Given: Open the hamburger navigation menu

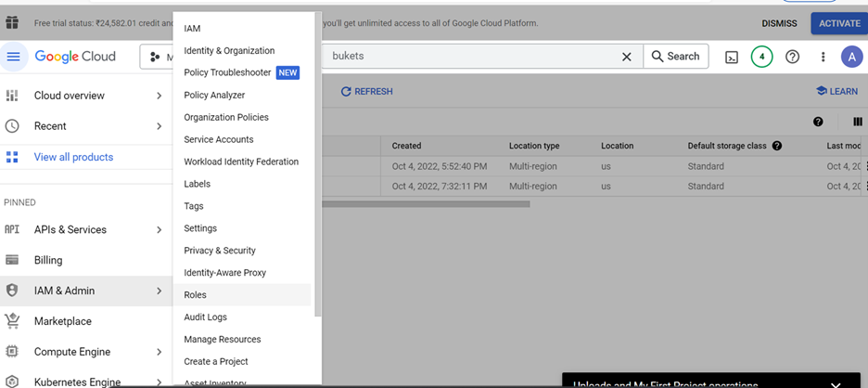Looking at the screenshot, I should [x=13, y=57].
